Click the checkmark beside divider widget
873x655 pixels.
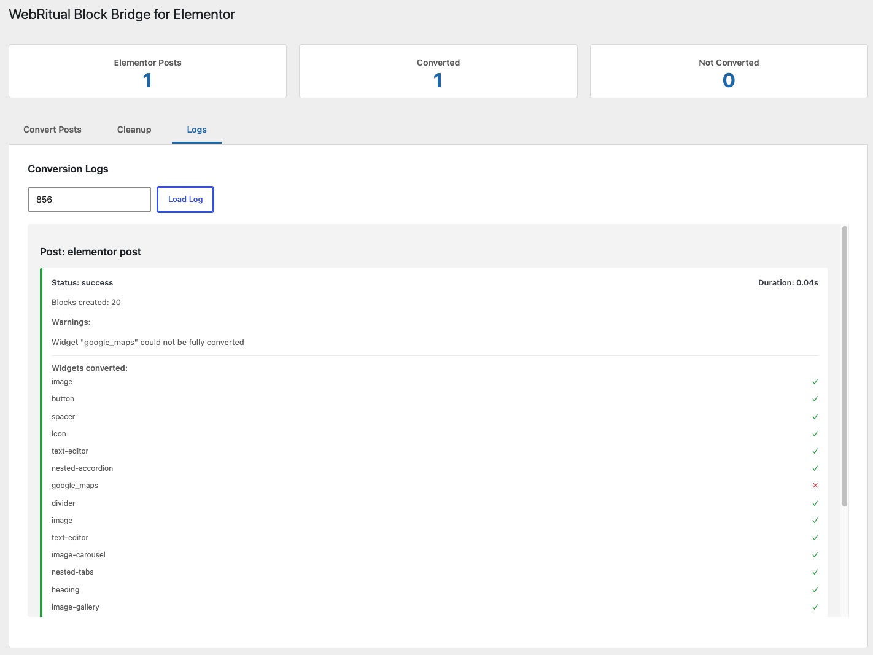click(x=815, y=503)
